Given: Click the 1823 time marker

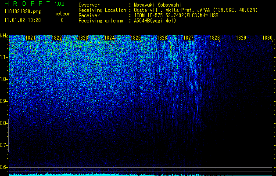Looking at the screenshot, I should click(83, 38).
